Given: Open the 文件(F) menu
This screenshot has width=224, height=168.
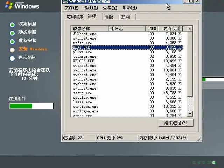Looking at the screenshot, I should 71,8.
